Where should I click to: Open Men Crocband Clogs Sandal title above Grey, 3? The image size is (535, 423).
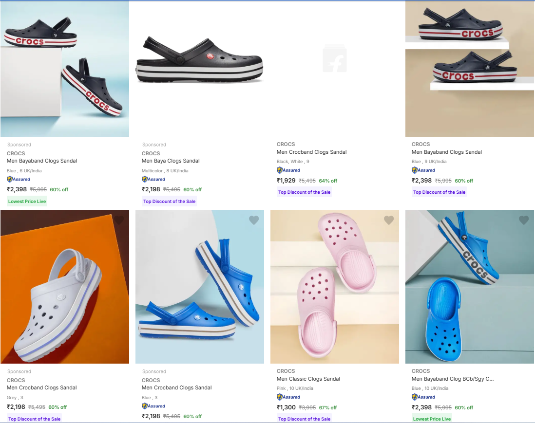42,388
